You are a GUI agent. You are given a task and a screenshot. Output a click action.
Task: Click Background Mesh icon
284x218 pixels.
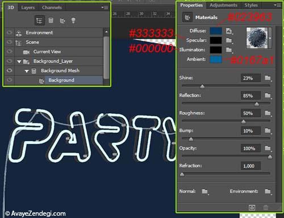pos(34,71)
